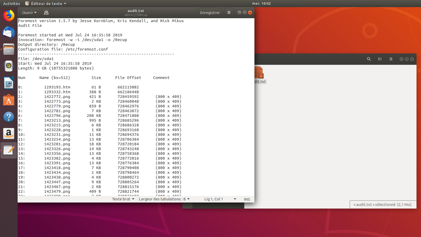Image resolution: width=421 pixels, height=237 pixels.
Task: Close the gedit audit.txt window
Action: [x=250, y=13]
